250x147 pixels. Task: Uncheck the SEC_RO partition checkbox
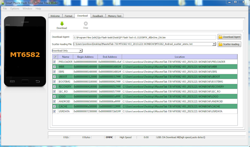click(54, 92)
